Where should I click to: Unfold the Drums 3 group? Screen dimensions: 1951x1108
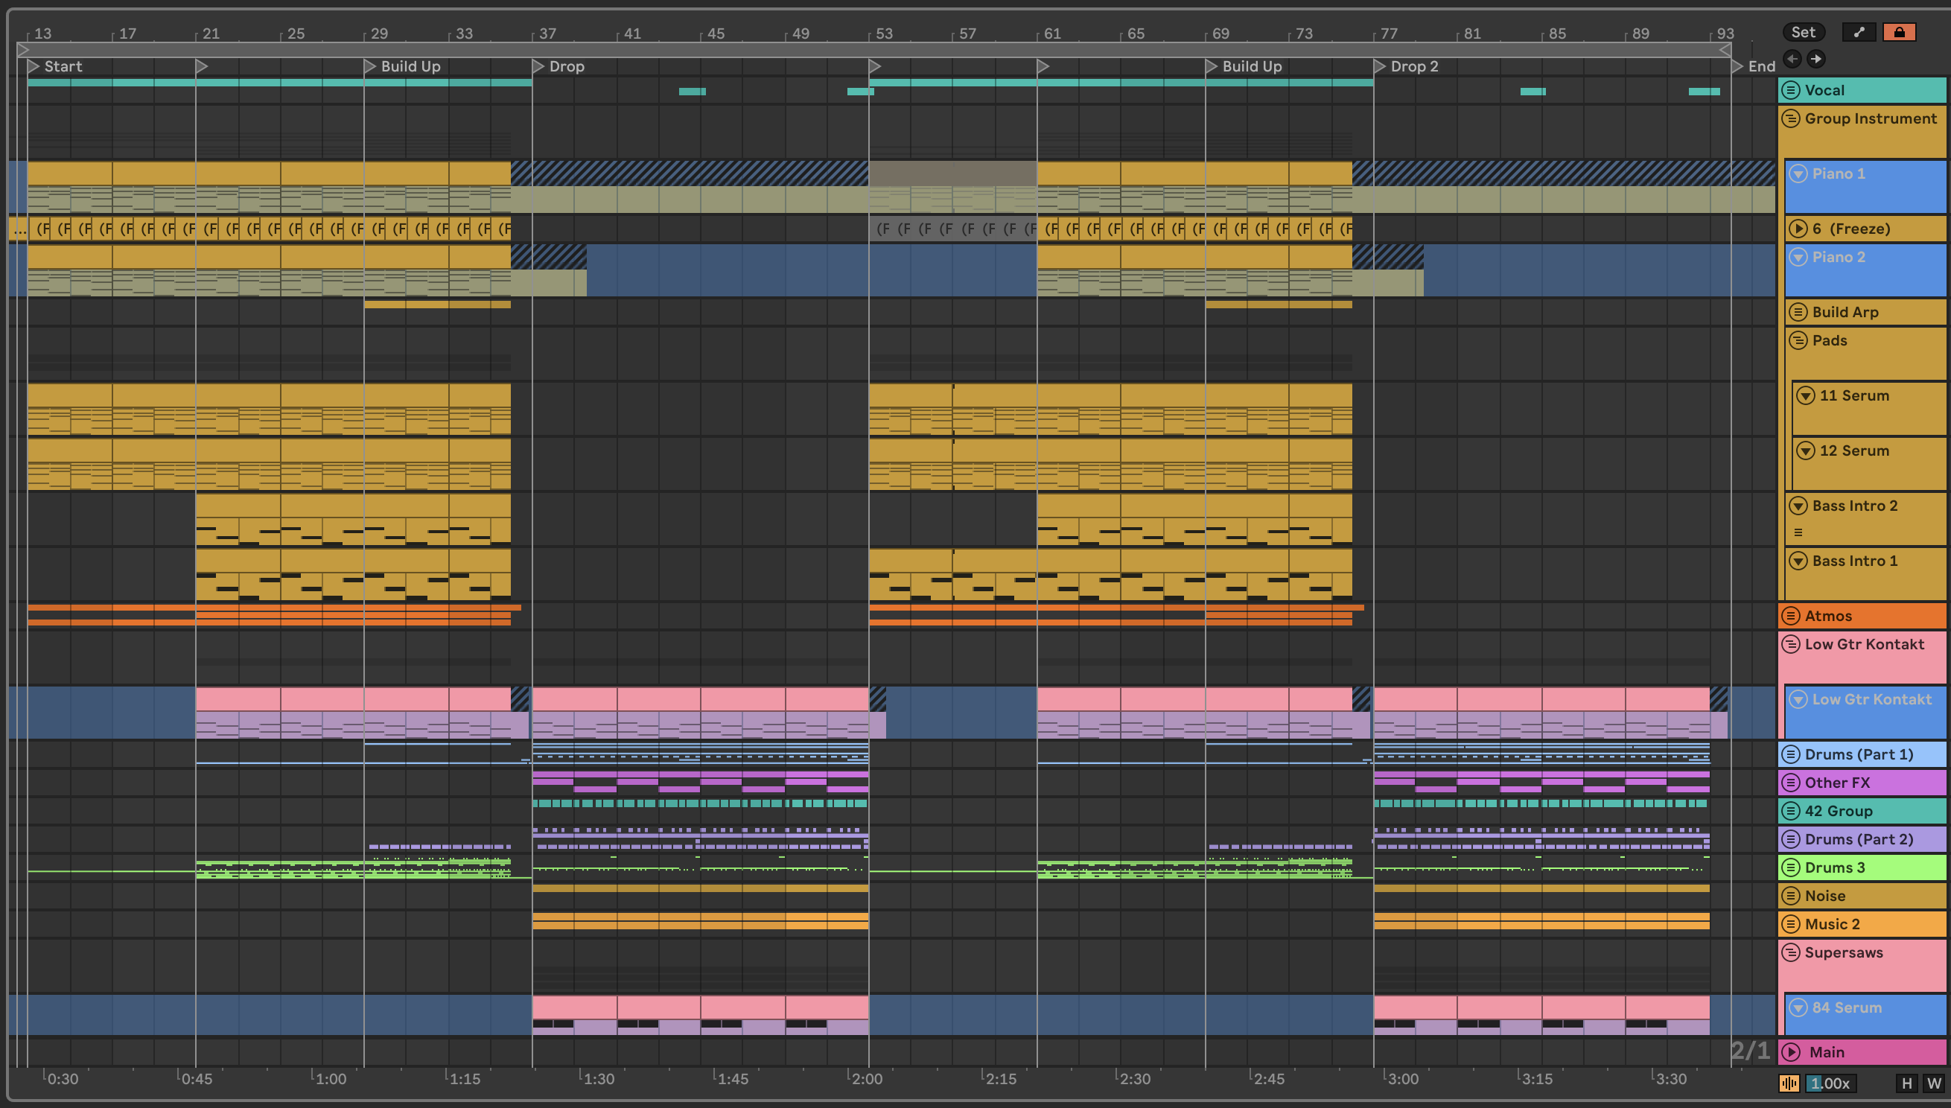tap(1790, 867)
